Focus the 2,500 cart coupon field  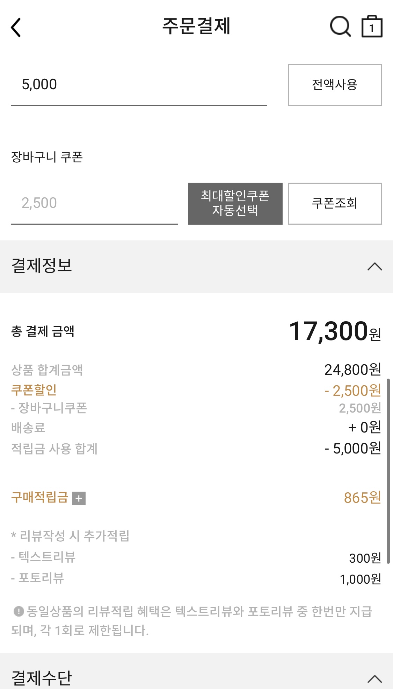(x=94, y=203)
